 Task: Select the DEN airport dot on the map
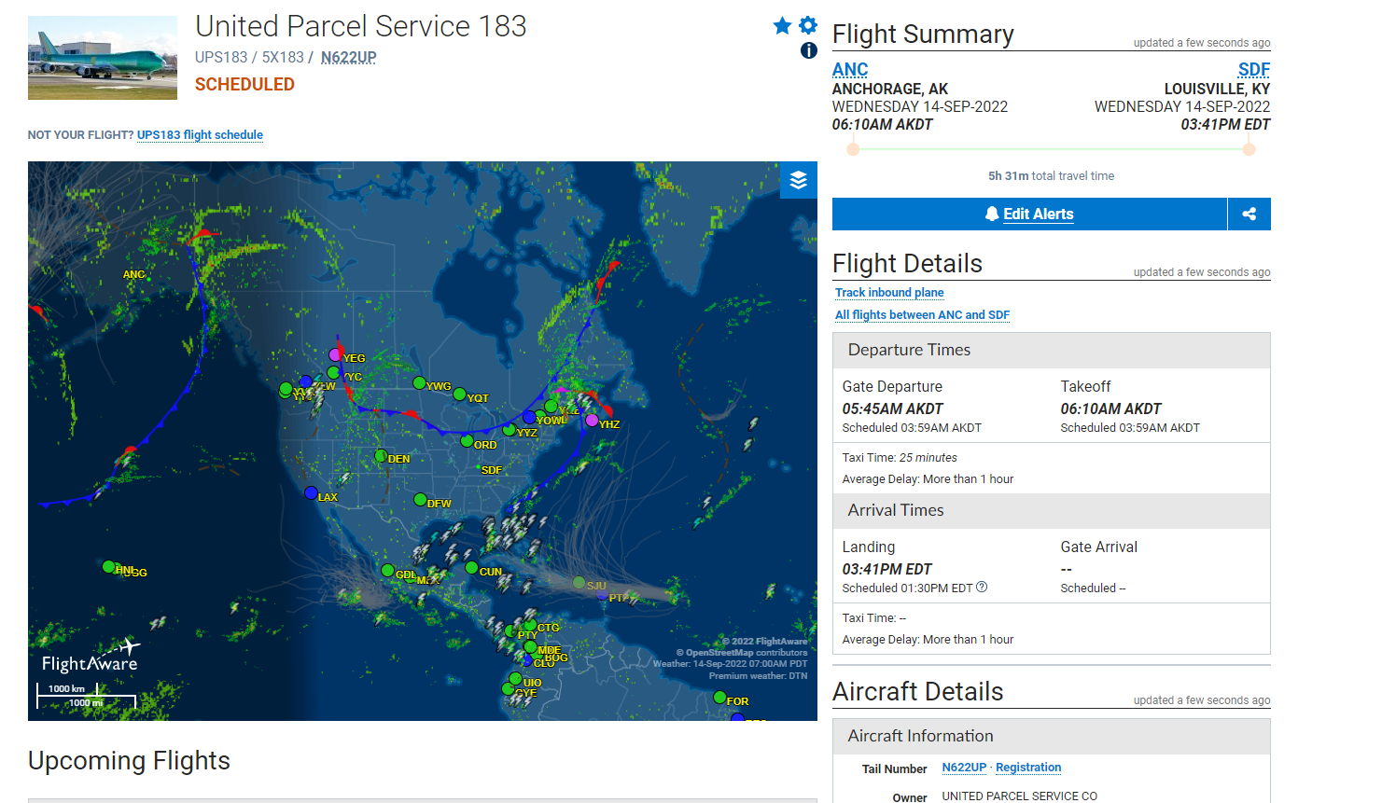tap(381, 456)
